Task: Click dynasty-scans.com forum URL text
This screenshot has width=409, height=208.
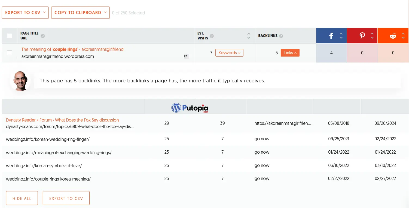Action: tap(70, 126)
